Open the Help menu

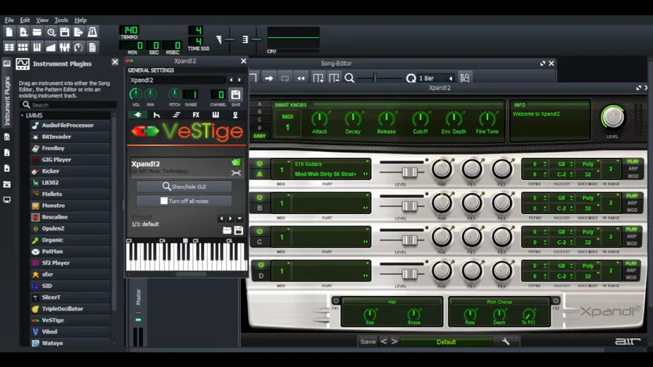[x=81, y=20]
